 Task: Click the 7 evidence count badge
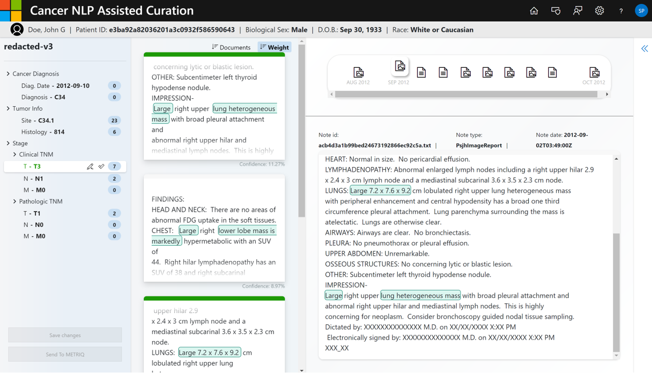[x=114, y=167]
